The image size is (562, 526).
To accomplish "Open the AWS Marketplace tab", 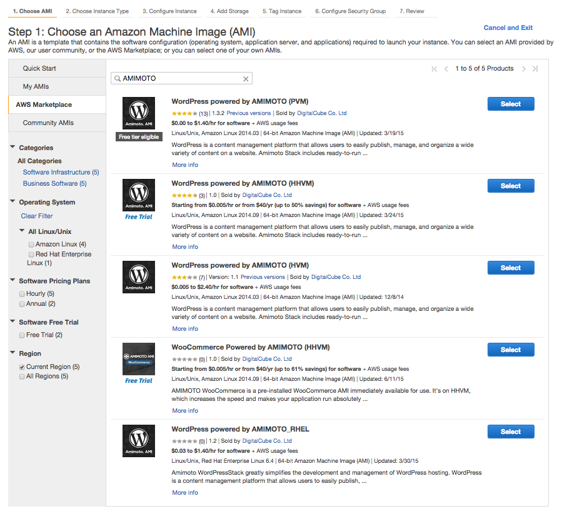I will pyautogui.click(x=57, y=104).
